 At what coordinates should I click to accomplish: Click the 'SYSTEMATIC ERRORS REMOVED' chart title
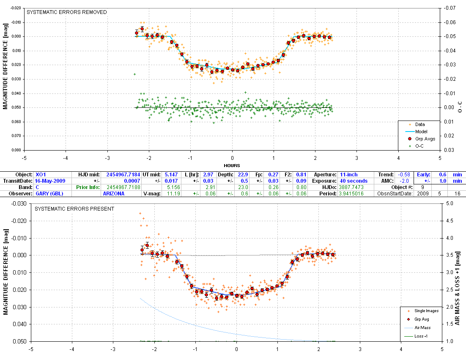pos(66,12)
